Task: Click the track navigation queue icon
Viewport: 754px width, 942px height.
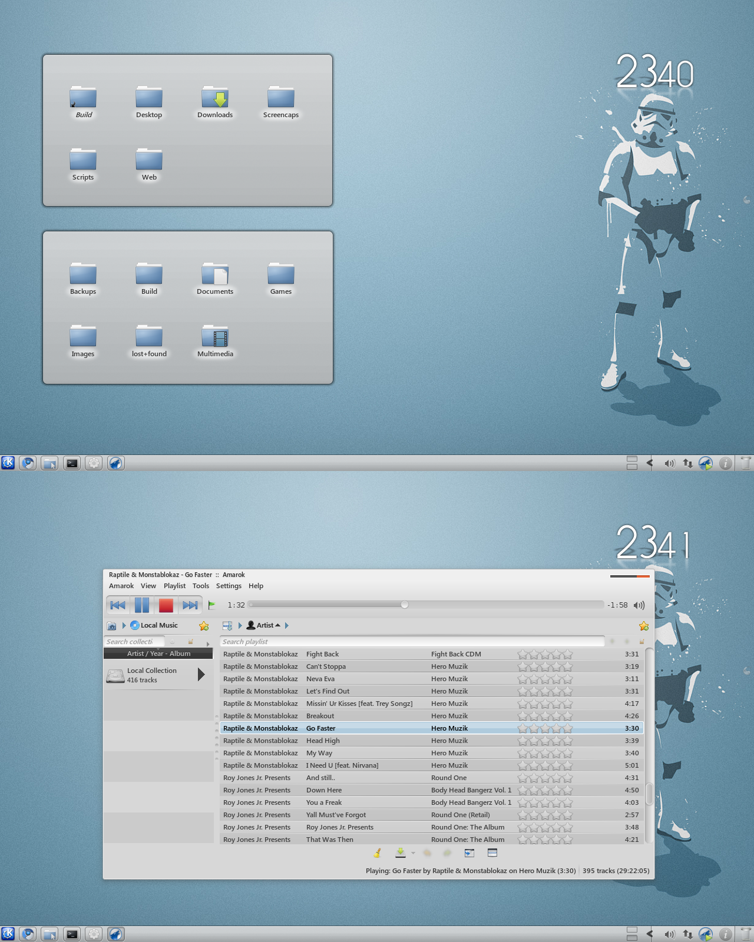Action: (x=469, y=853)
